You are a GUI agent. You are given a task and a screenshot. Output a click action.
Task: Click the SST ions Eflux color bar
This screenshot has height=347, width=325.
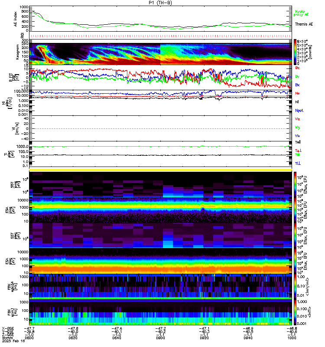click(295, 184)
